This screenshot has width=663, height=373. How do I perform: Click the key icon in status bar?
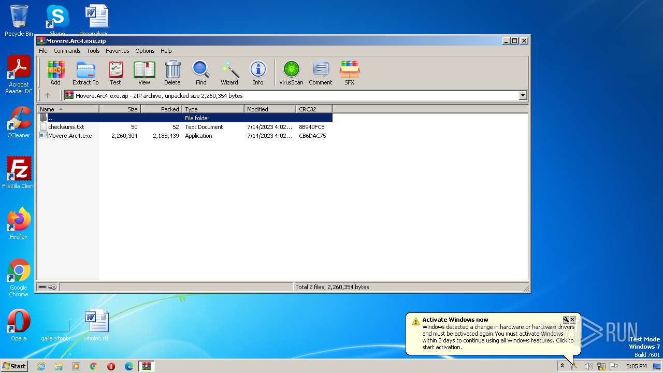point(52,287)
